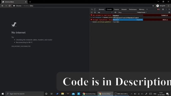This screenshot has width=171, height=96.
Task: Choose the first 'Function' autocomplete suggestion
Action: point(128,16)
